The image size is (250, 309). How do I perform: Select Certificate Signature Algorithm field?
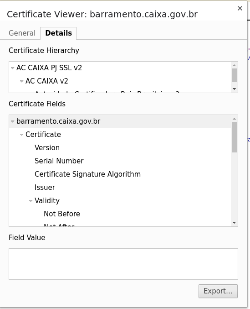87,174
